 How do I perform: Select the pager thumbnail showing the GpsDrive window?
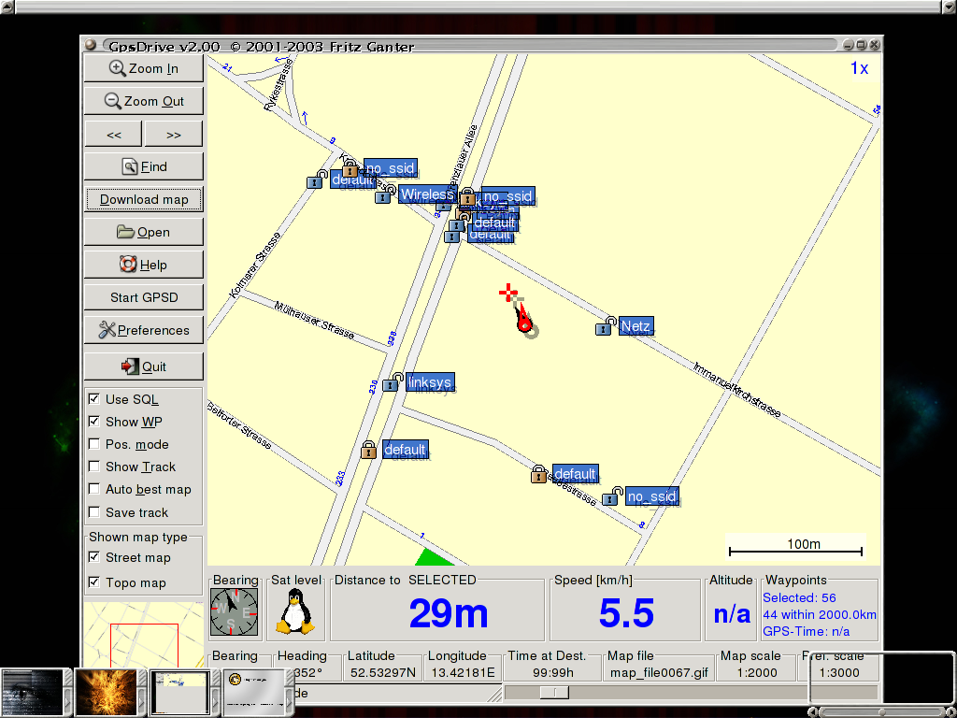coord(180,692)
